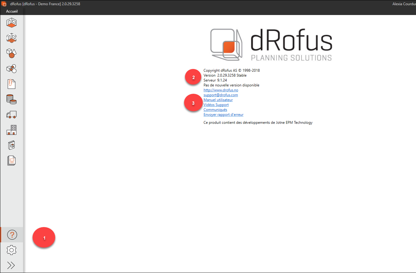The height and width of the screenshot is (273, 416).
Task: Open the Communiqués link
Action: (x=215, y=110)
